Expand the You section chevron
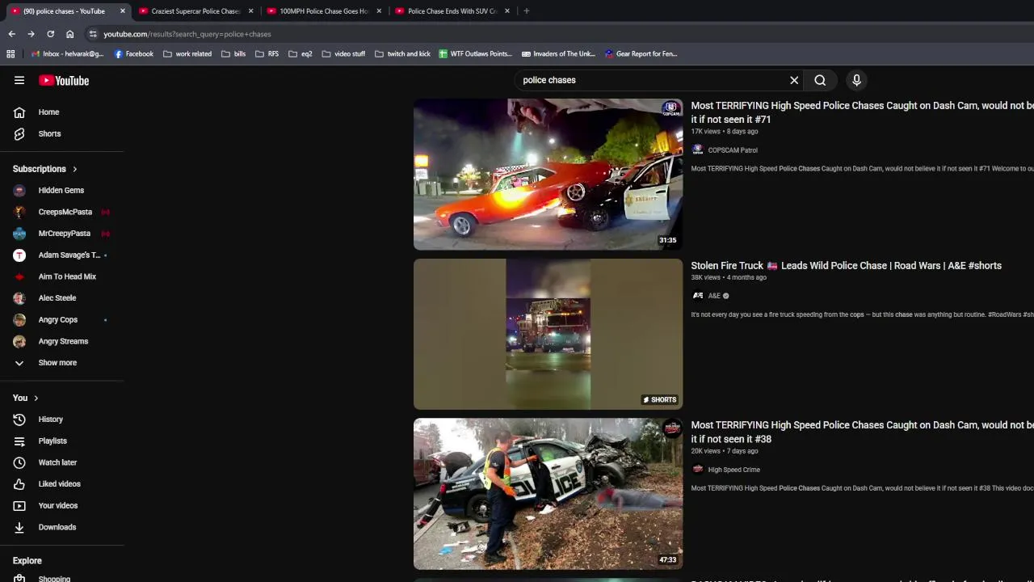 (36, 398)
